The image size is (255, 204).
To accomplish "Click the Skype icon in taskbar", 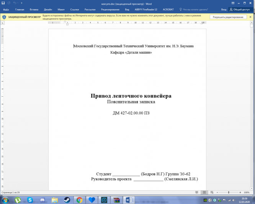I will (x=30, y=200).
